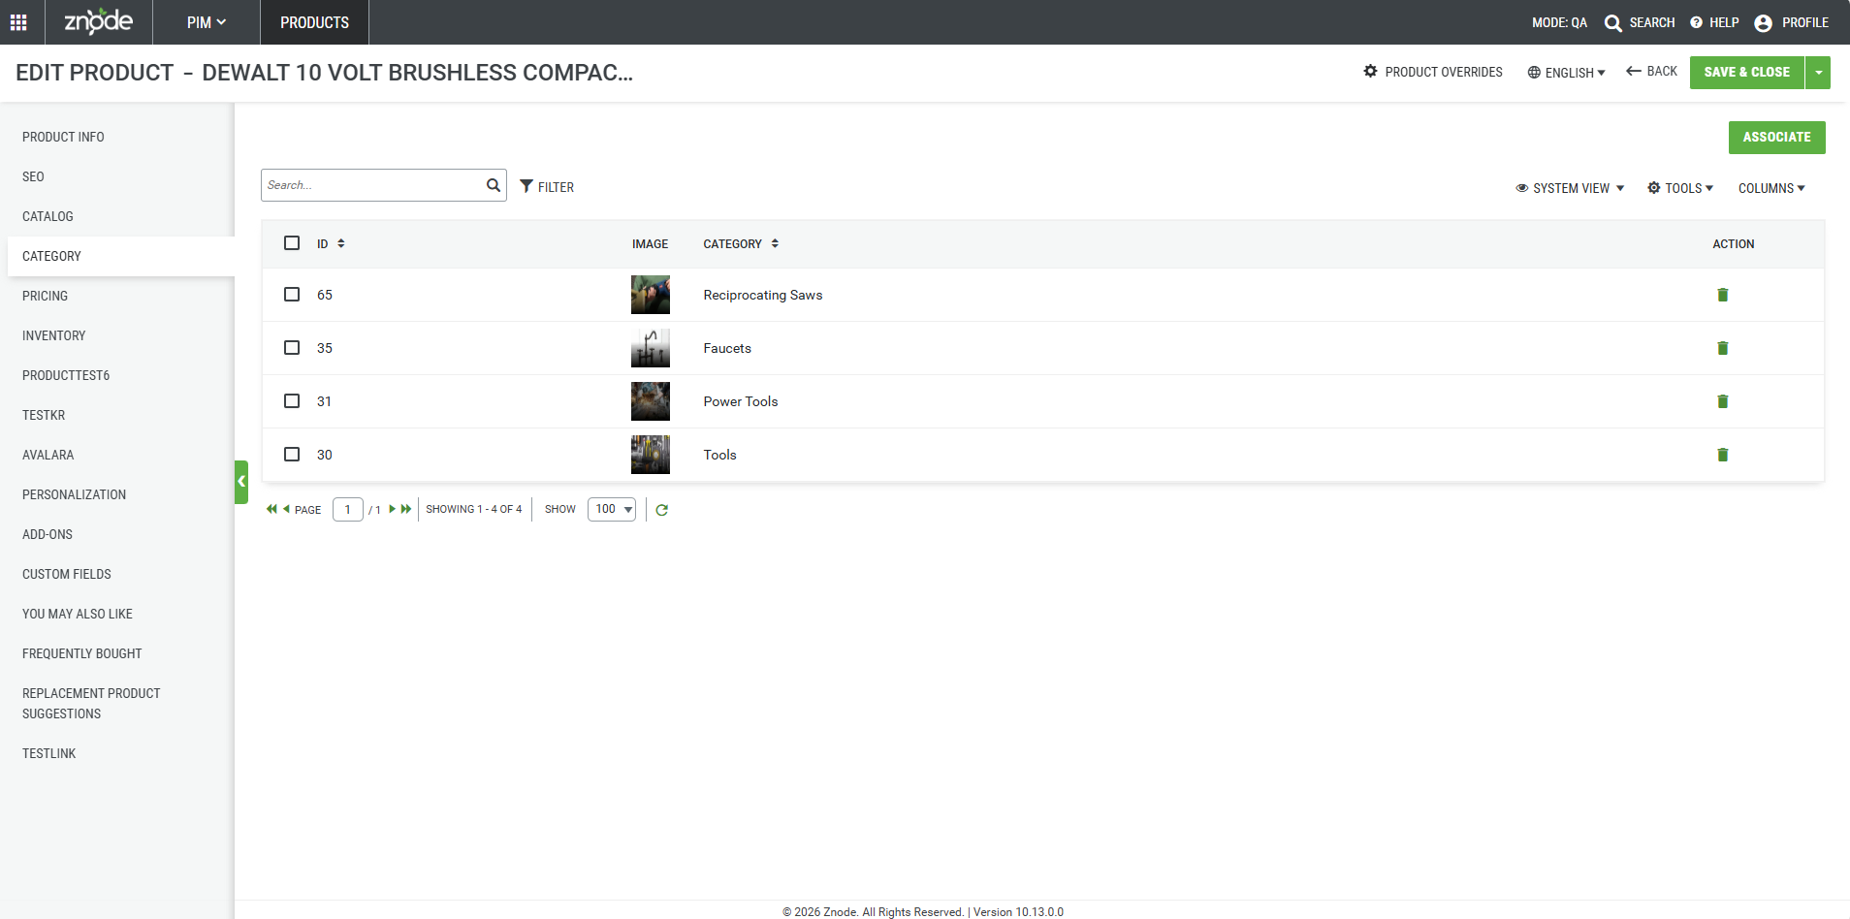The height and width of the screenshot is (919, 1850).
Task: Collapse the left sidebar panel handle
Action: 241,482
